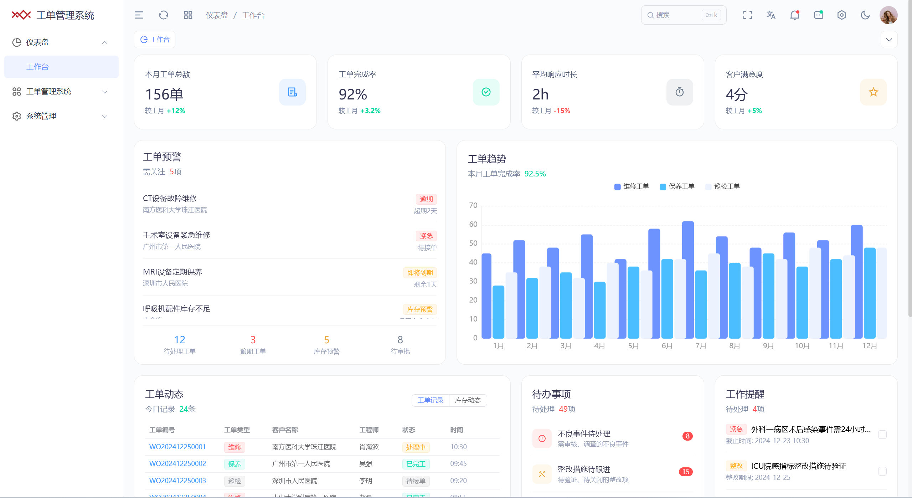Click the 整改措施待跟进 todo item
912x498 pixels.
pyautogui.click(x=612, y=474)
